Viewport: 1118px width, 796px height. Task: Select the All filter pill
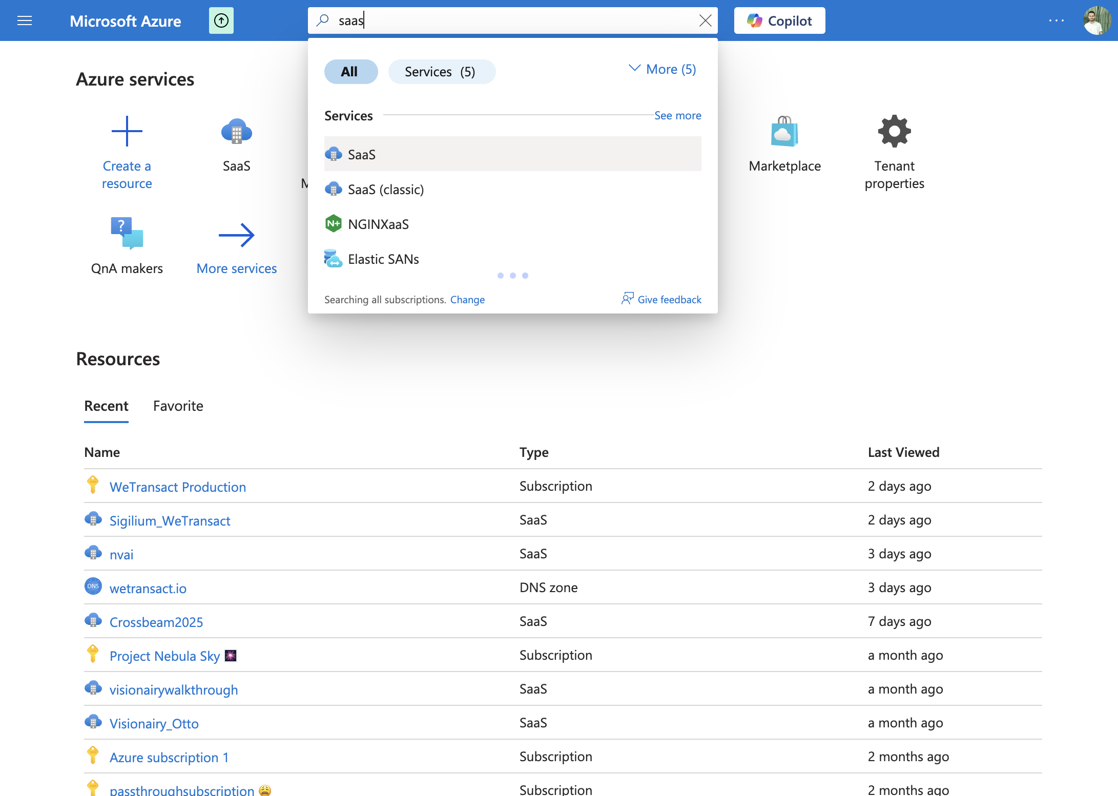351,72
